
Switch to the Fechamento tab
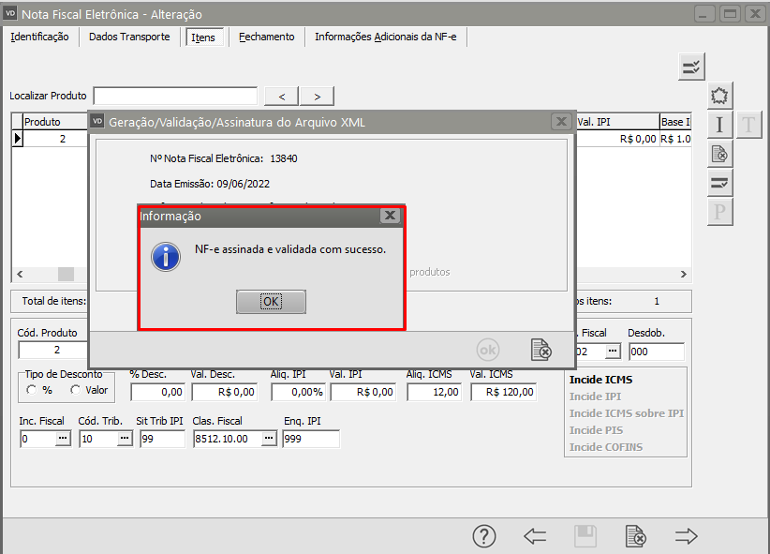coord(266,37)
